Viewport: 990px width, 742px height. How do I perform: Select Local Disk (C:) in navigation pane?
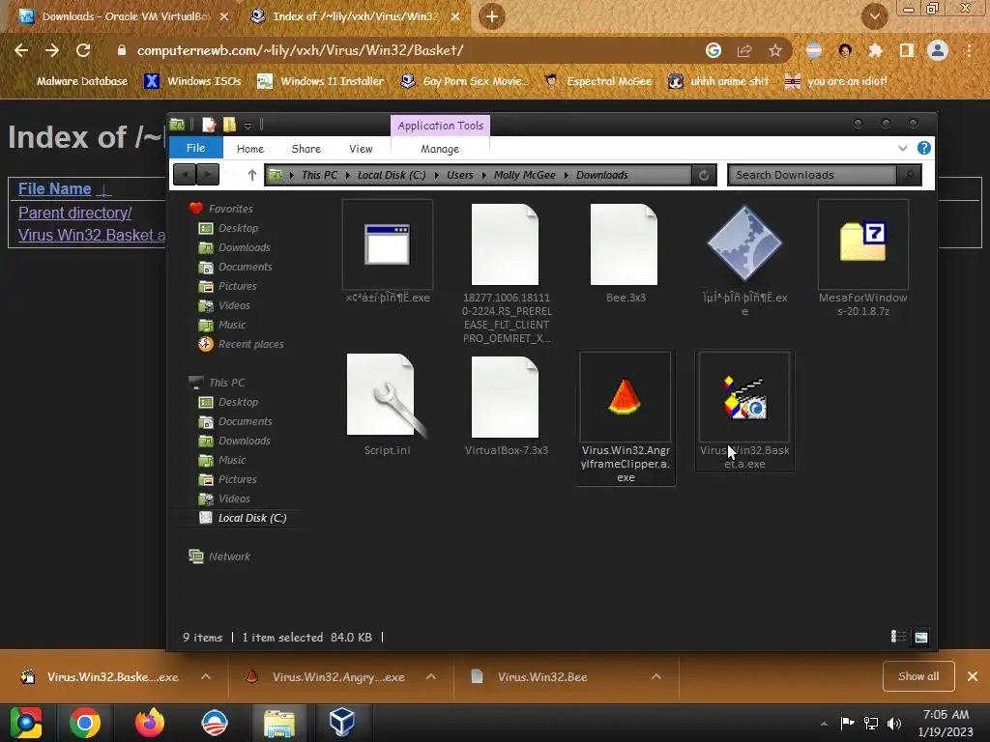243,518
